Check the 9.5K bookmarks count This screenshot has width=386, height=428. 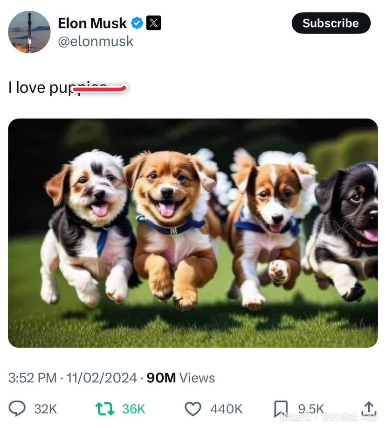(311, 409)
